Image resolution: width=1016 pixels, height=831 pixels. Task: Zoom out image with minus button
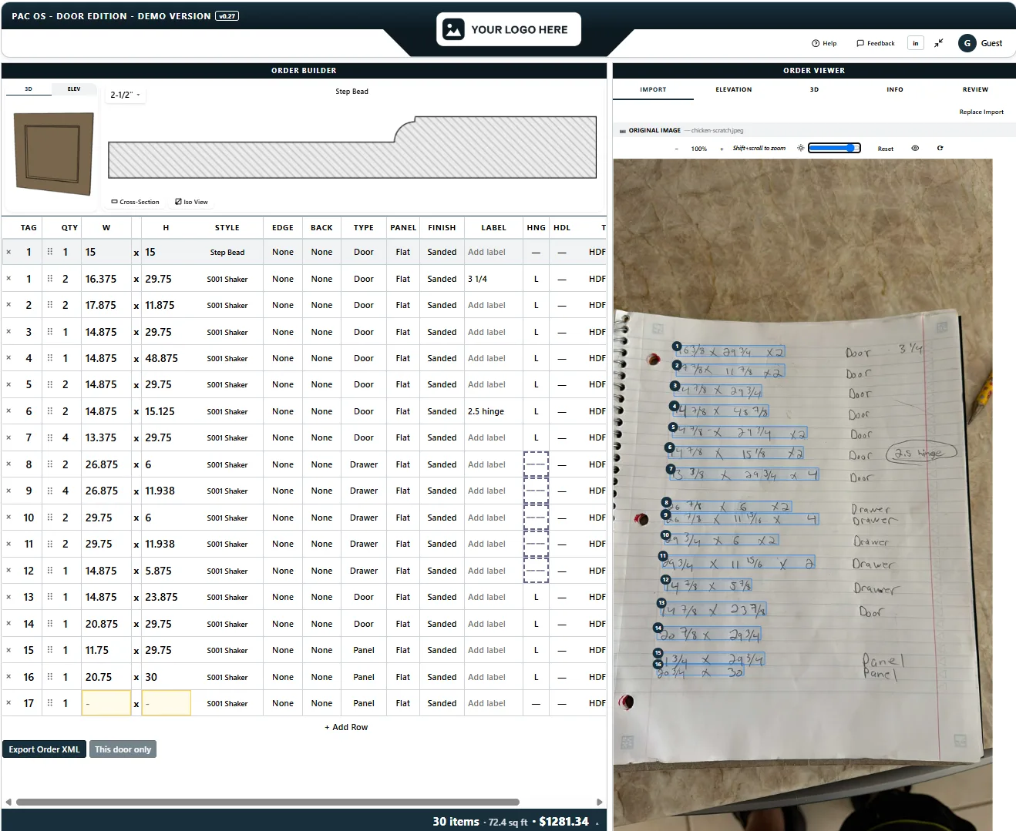click(x=676, y=149)
